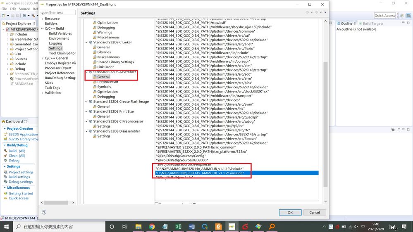This screenshot has height=232, width=413.
Task: Select the Tool Chain Editor item
Action: (62, 53)
